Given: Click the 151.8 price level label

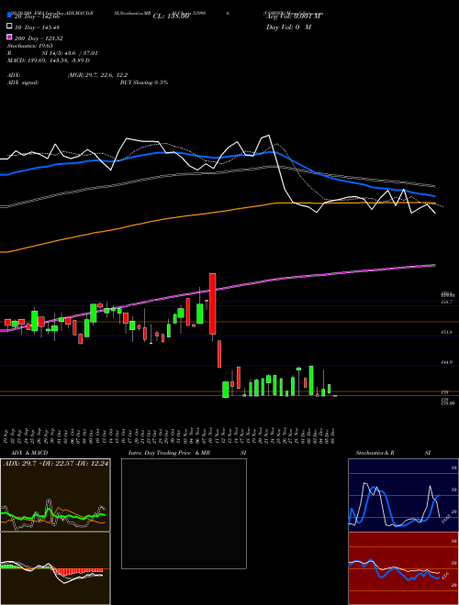Looking at the screenshot, I should click(x=447, y=332).
